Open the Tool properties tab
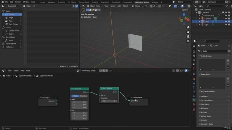Viewport: 232px width, 130px height. point(194,47)
